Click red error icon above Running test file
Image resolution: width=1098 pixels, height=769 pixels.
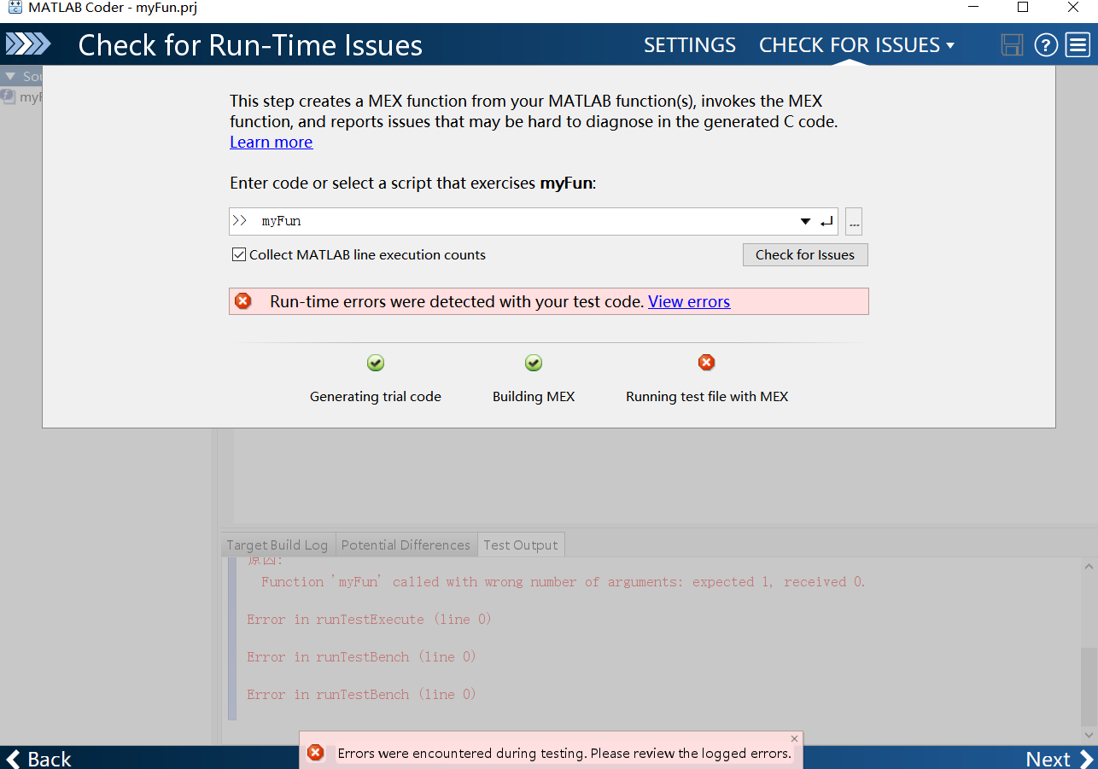[707, 363]
